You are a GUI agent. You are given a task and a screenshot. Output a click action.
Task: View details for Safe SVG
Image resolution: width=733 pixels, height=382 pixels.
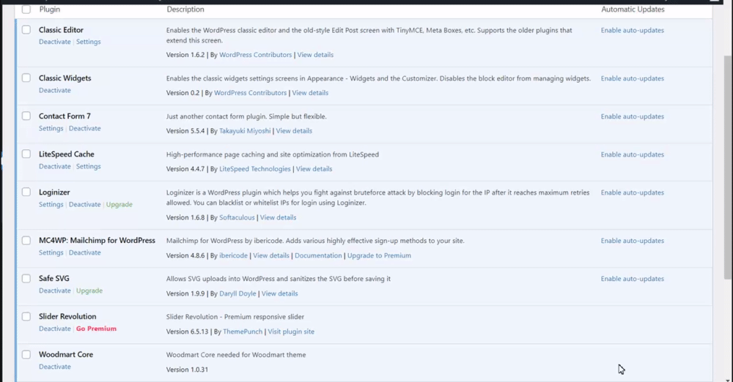click(279, 293)
